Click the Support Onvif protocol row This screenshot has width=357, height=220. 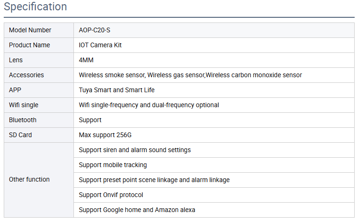tap(111, 195)
